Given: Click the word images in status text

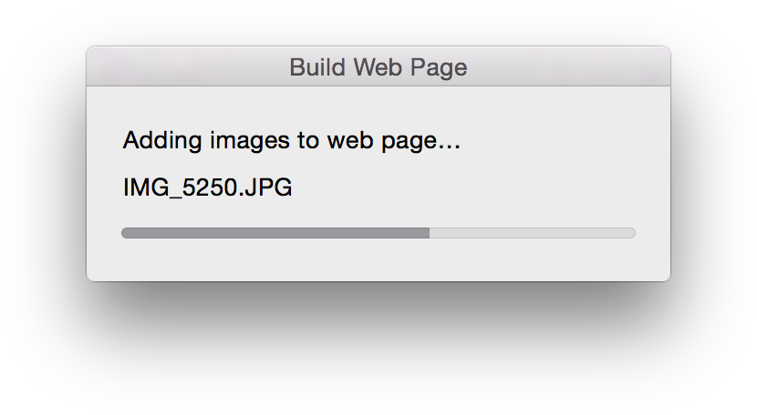Looking at the screenshot, I should (250, 141).
